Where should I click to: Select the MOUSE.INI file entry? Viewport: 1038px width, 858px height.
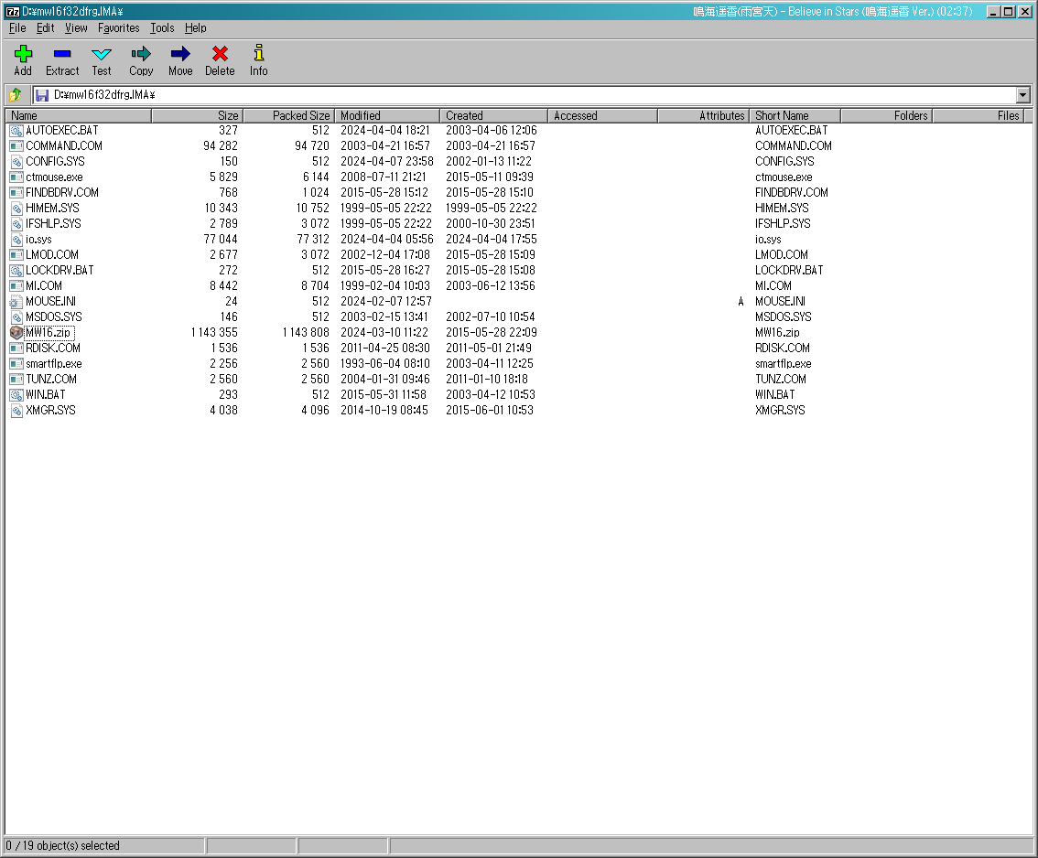click(x=51, y=302)
